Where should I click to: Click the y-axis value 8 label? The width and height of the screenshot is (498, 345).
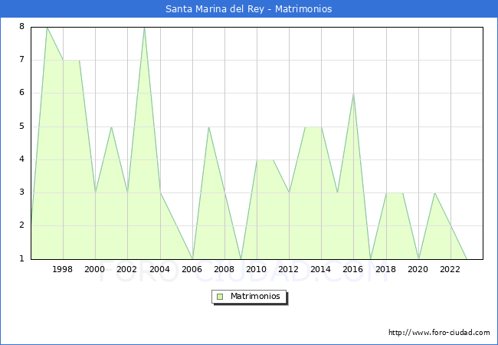coord(21,27)
